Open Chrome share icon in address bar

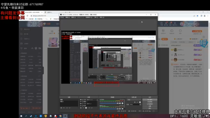point(194,16)
